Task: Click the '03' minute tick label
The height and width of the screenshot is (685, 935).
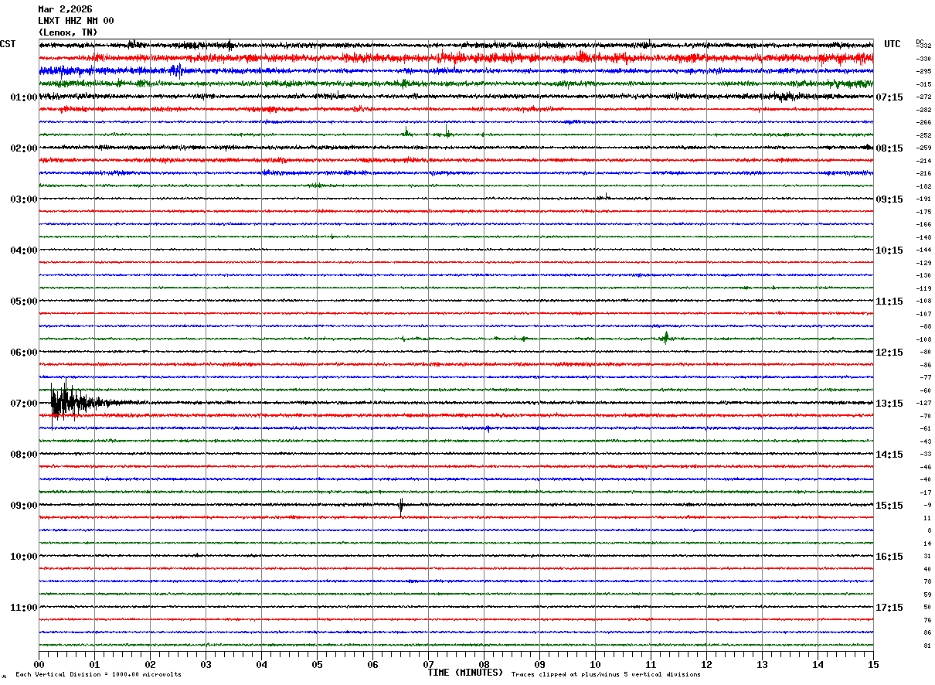Action: point(206,664)
